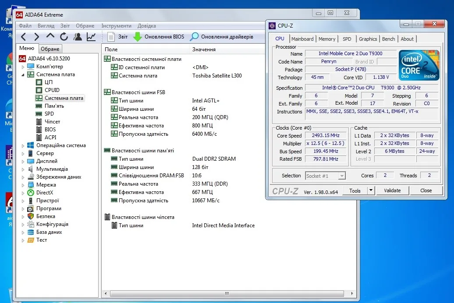
Task: Switch to the Memory tab in CPU-Z
Action: coord(327,39)
